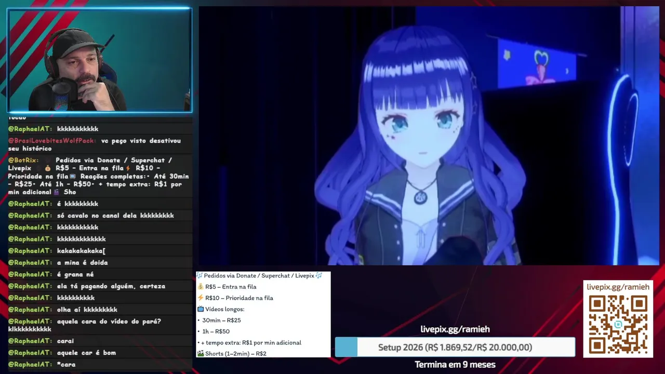
Task: Click "1h – R$50" line in info panel
Action: [x=216, y=331]
